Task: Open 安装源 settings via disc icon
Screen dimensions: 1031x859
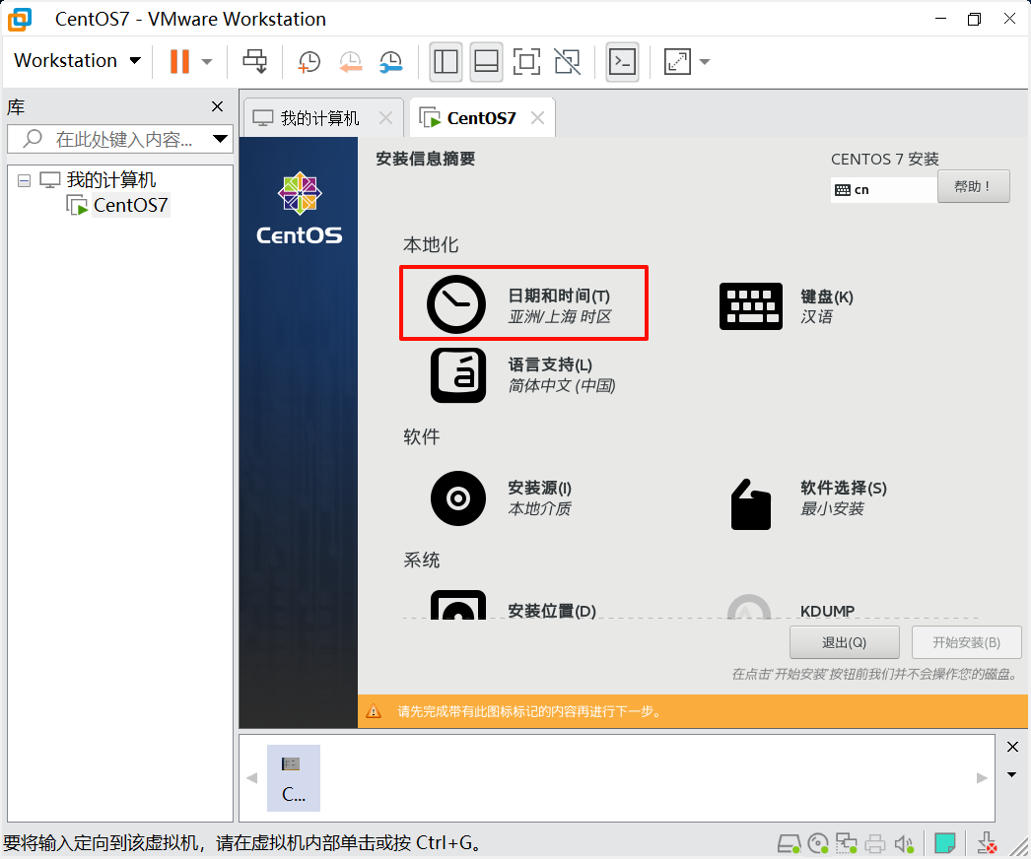Action: tap(458, 498)
